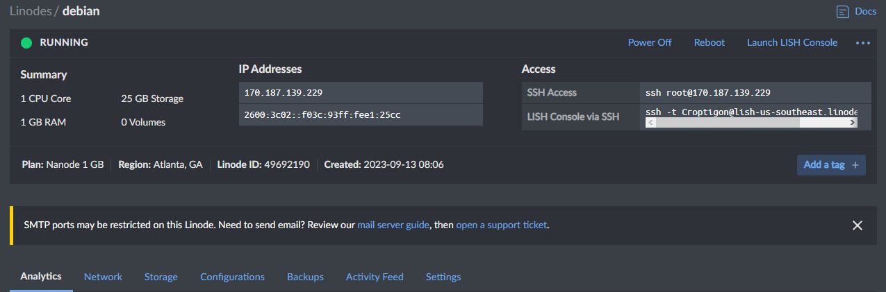The image size is (886, 292).
Task: Click the debian title in breadcrumb
Action: pyautogui.click(x=81, y=12)
